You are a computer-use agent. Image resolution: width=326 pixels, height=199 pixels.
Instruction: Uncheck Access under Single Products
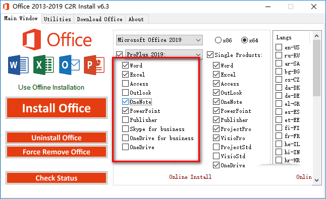coord(216,84)
